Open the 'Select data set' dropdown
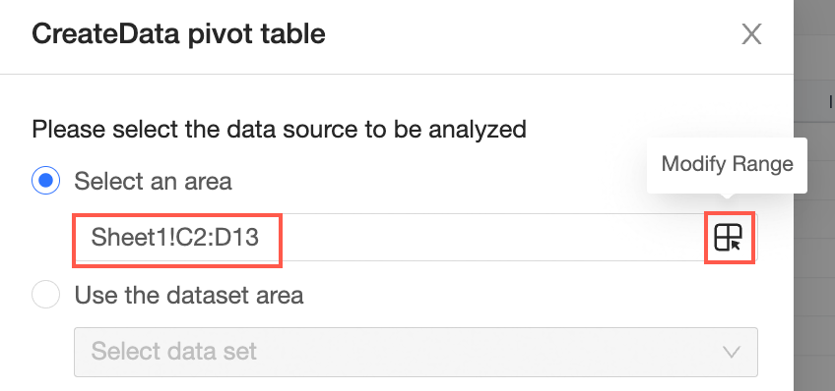The height and width of the screenshot is (391, 835). tap(416, 352)
